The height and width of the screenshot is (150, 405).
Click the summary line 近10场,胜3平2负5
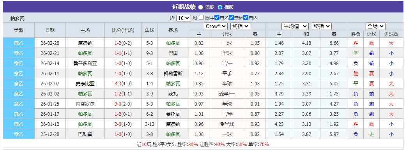tap(156, 145)
